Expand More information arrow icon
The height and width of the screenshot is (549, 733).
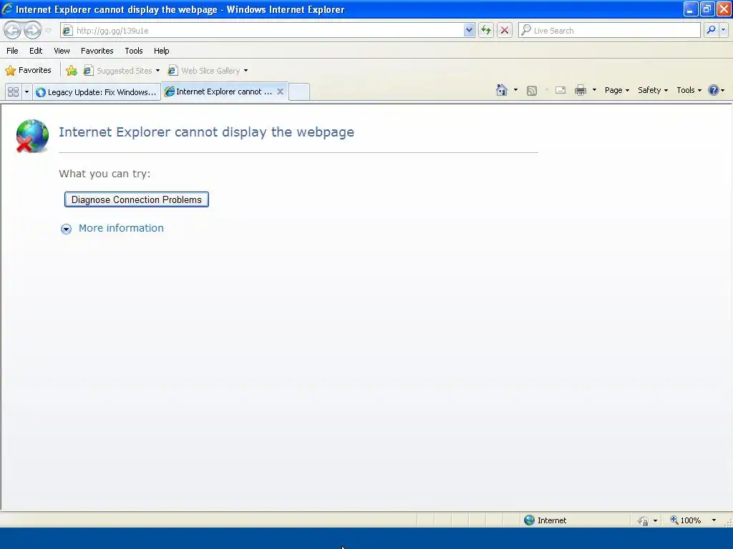click(x=66, y=229)
